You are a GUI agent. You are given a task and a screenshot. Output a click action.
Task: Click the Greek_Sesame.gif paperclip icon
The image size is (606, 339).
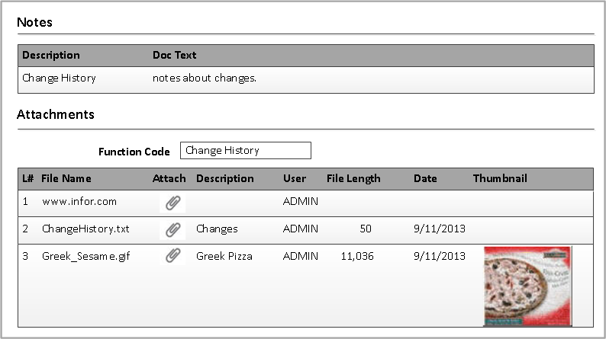173,256
